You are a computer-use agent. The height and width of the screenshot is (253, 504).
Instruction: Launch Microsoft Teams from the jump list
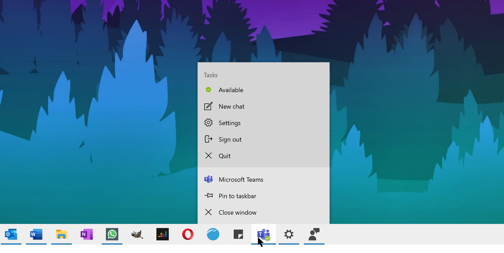(x=241, y=179)
